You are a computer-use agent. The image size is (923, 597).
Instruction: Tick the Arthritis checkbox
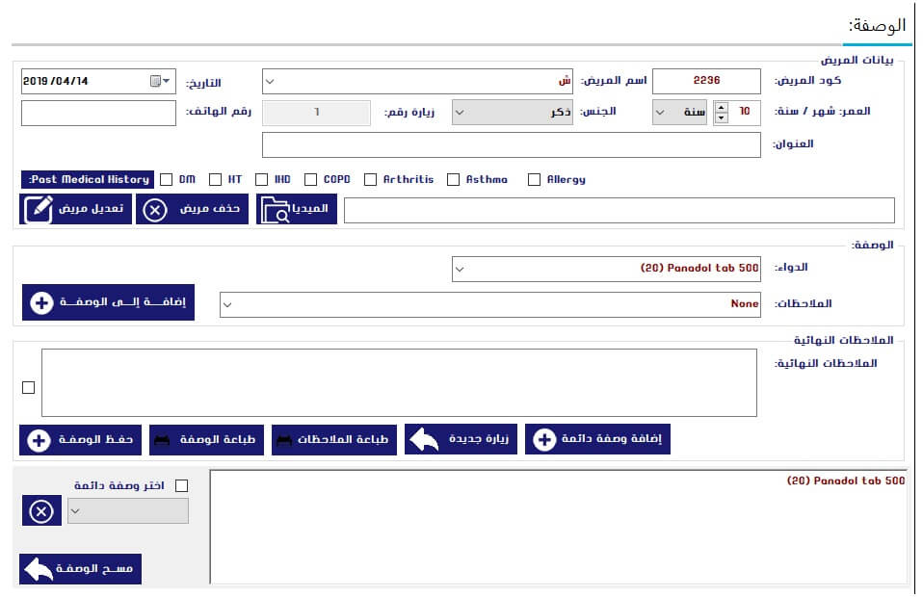click(370, 179)
